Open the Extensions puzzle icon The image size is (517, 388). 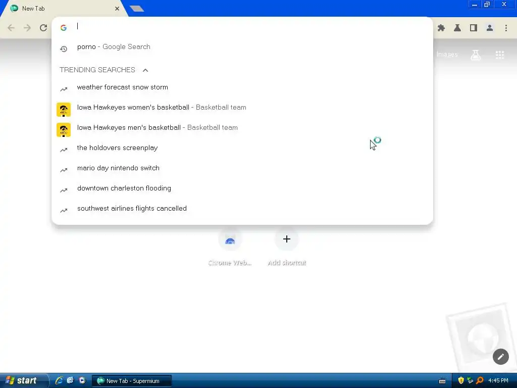[x=441, y=28]
